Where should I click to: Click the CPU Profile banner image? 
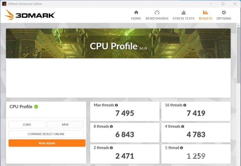pos(118,43)
